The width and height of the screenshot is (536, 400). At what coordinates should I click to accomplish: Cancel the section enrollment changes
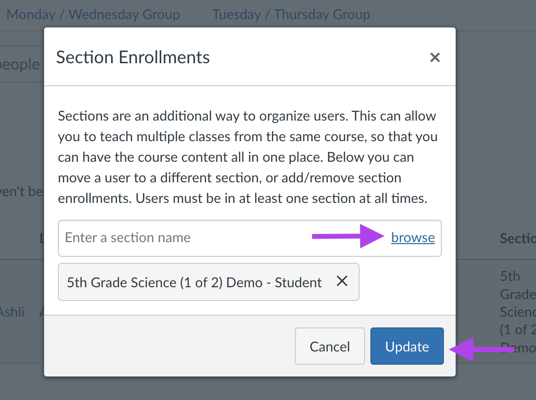pyautogui.click(x=330, y=346)
